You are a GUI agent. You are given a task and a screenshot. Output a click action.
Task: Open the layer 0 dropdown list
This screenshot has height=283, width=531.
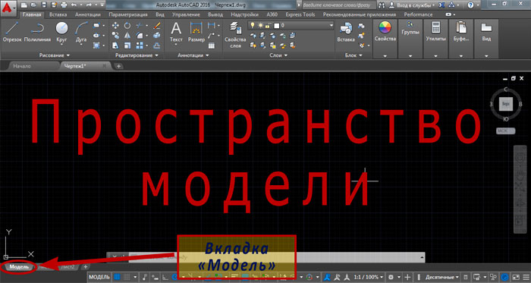(331, 25)
